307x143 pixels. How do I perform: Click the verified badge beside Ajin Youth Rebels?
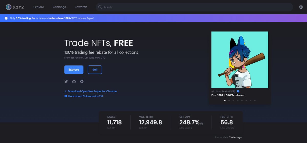(x=238, y=91)
